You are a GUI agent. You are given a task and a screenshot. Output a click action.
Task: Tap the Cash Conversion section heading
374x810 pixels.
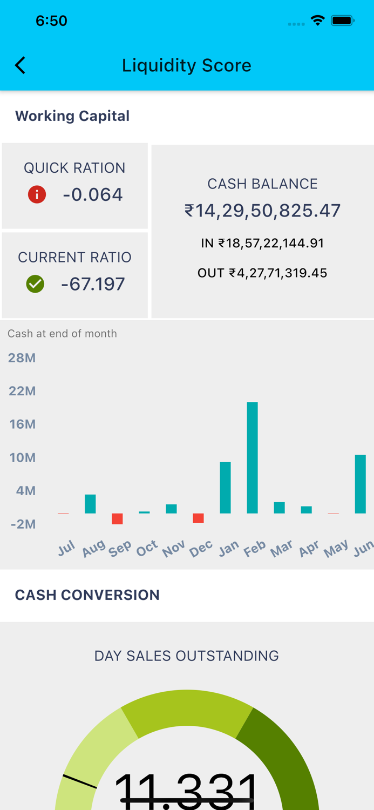point(87,595)
